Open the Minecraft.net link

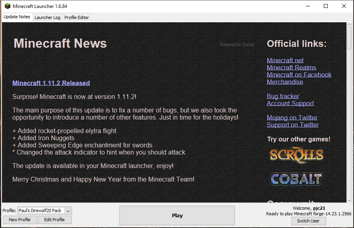tap(285, 60)
